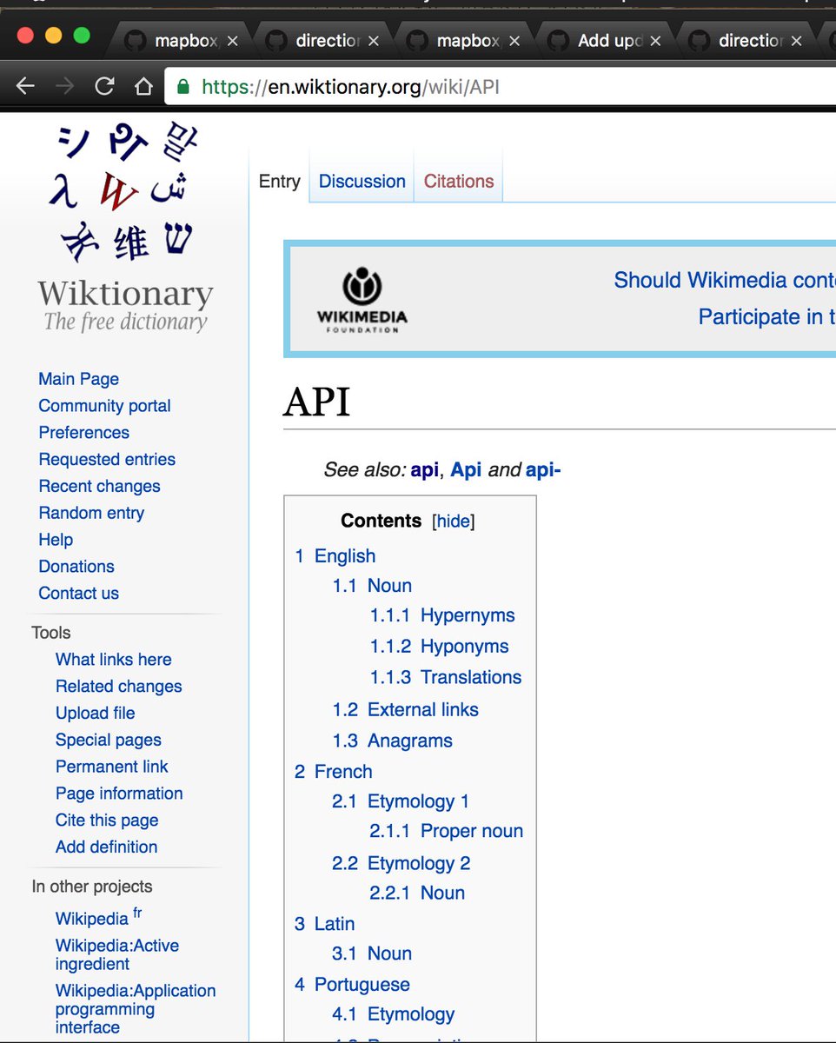The image size is (836, 1043).
Task: Click the Wikimedia Foundation logo in banner
Action: click(x=362, y=300)
